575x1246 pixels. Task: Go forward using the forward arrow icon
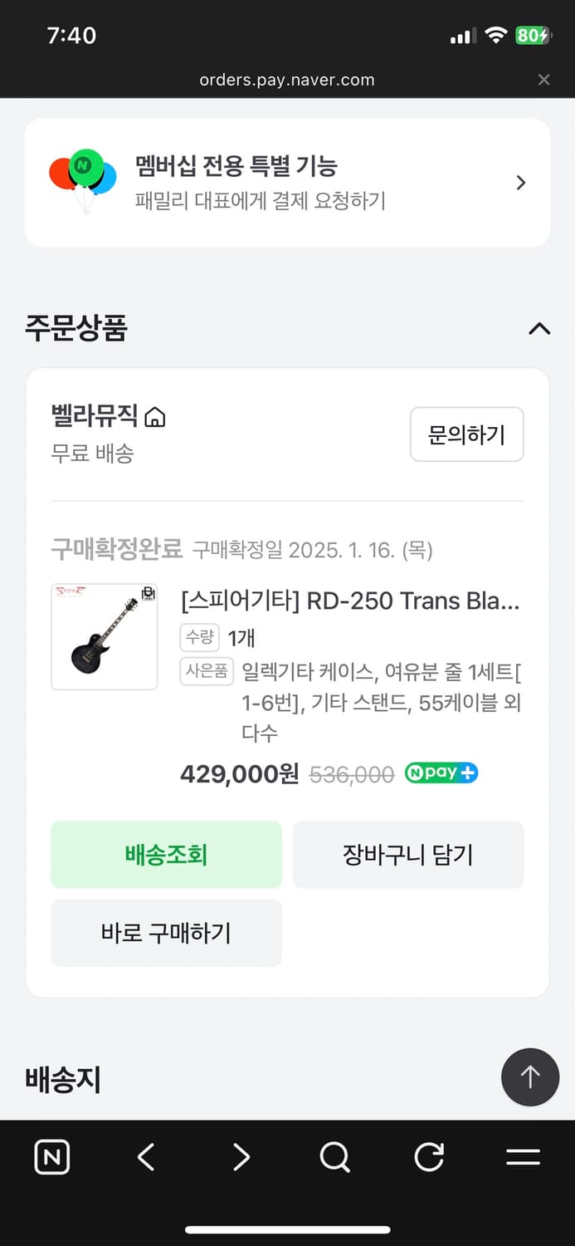point(240,1156)
